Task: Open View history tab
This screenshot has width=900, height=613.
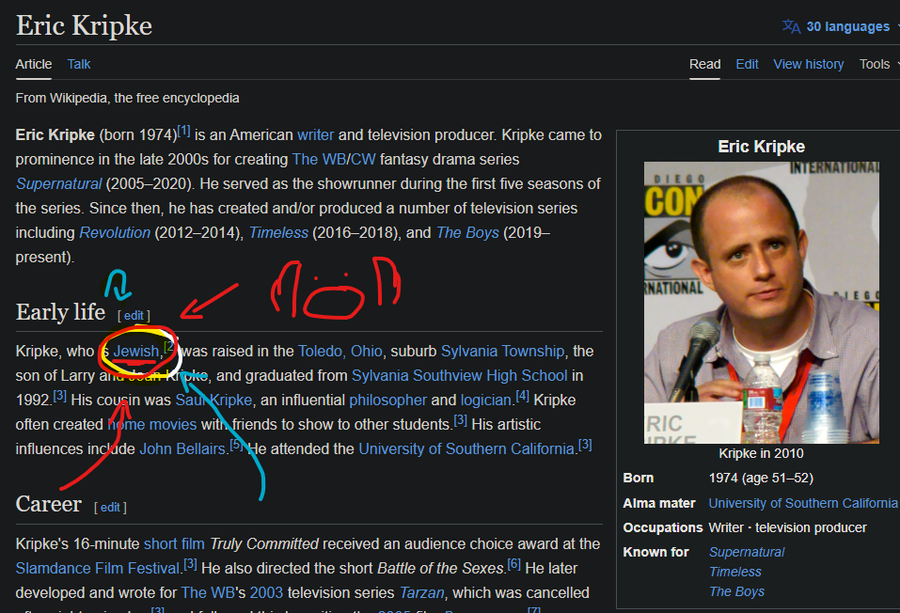Action: 808,64
